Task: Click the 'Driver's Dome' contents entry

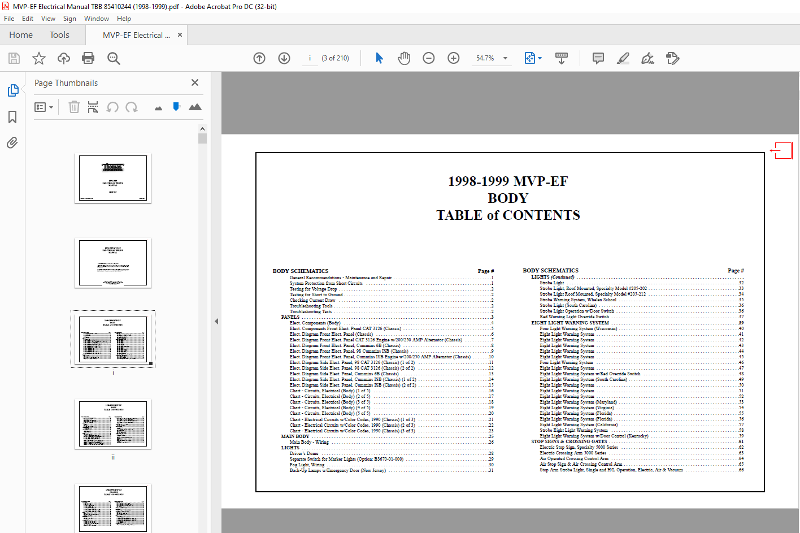Action: pos(304,453)
